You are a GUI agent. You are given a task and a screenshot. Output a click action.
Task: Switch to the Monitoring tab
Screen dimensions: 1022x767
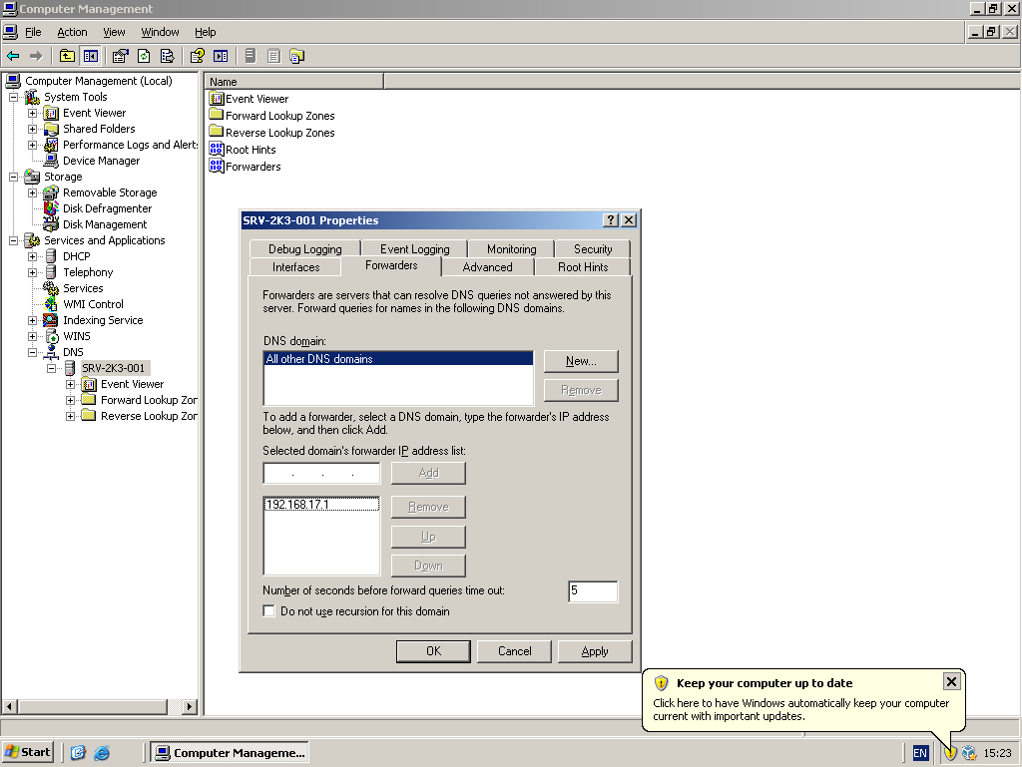pyautogui.click(x=512, y=248)
